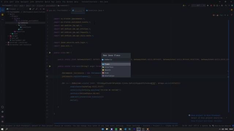Viewport: 234px width, 131px height.
Task: Click the Rich Presence notification title link
Action: [x=205, y=115]
